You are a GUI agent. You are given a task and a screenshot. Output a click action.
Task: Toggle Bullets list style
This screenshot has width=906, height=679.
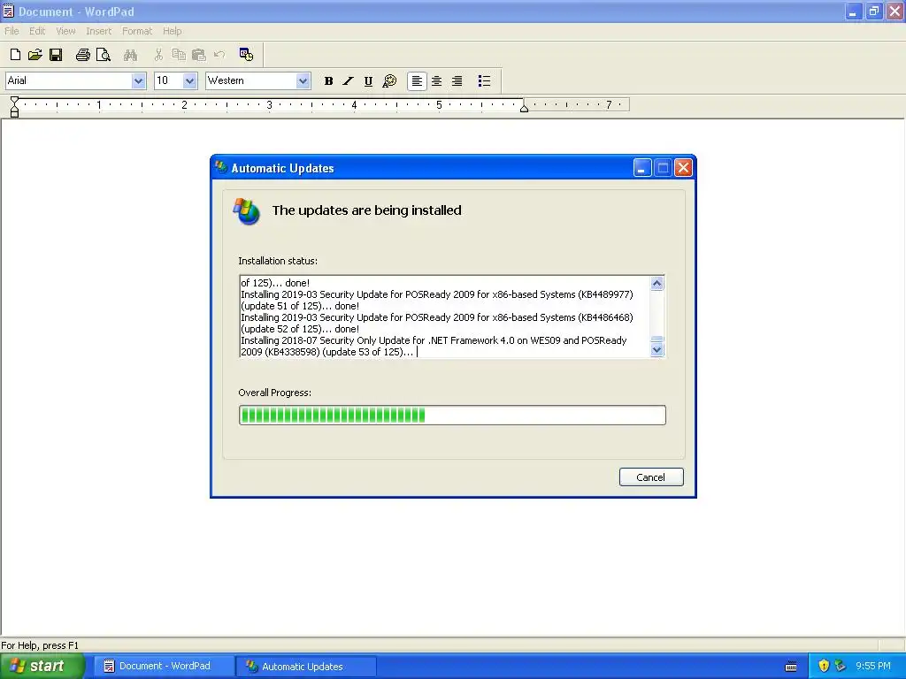pos(484,80)
